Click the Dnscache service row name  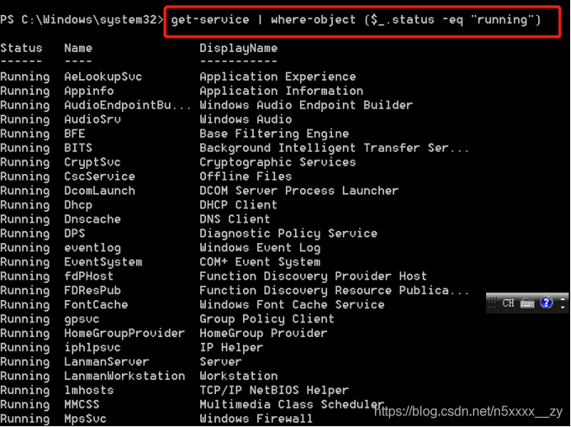click(92, 219)
